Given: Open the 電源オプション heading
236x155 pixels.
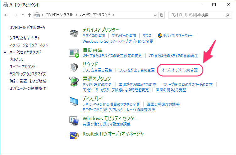Looking at the screenshot, I should click(97, 79).
